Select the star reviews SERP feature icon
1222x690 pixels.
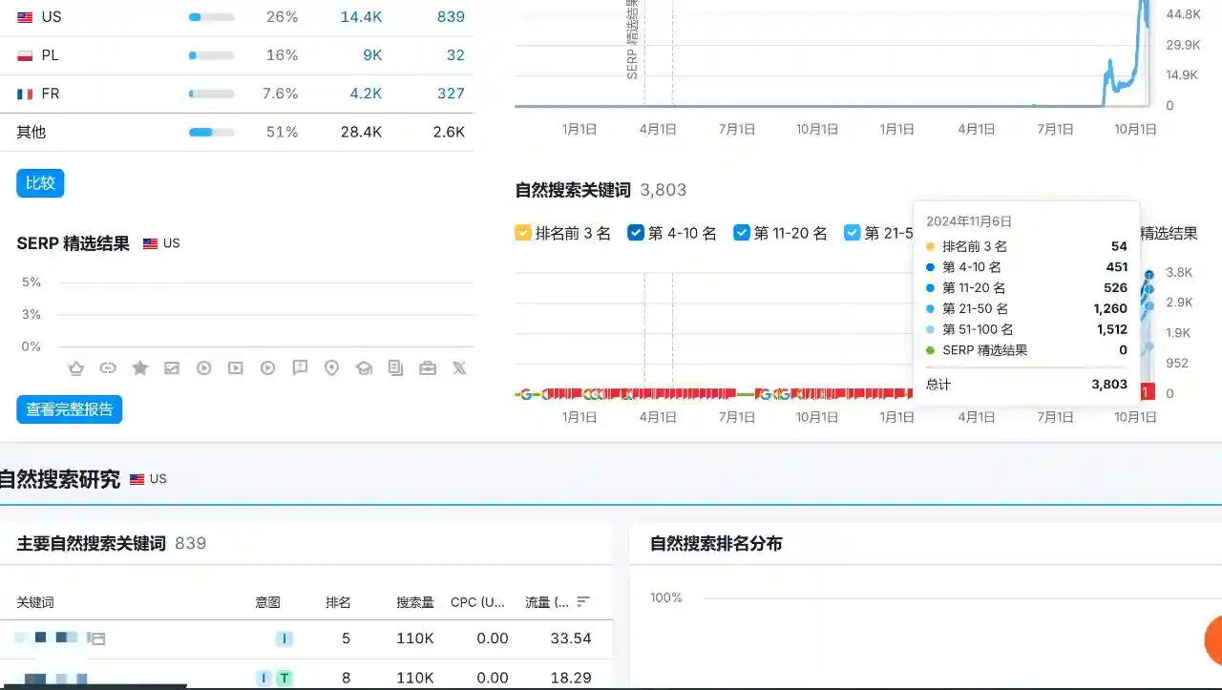click(x=139, y=367)
